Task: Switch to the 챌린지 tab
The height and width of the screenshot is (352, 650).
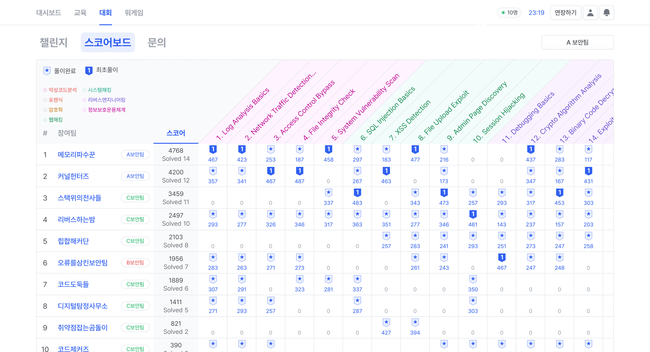Action: tap(54, 42)
